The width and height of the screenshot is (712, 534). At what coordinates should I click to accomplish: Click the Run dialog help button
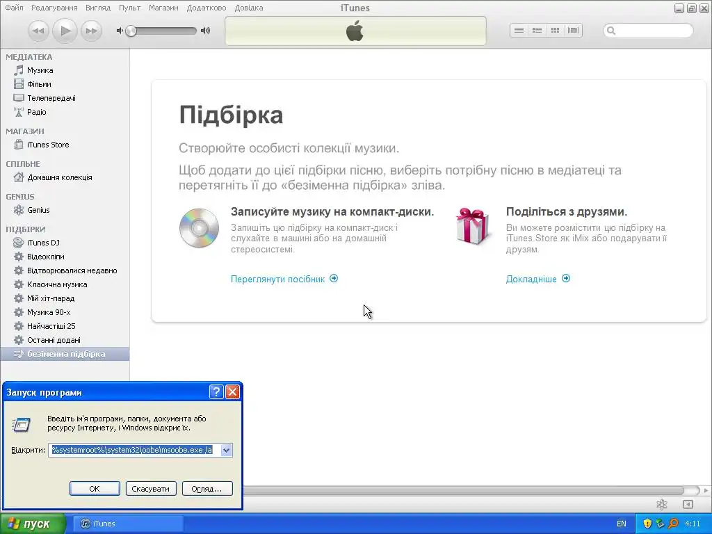[x=216, y=392]
